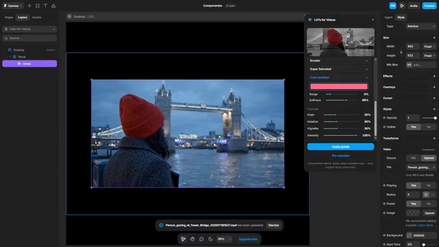The width and height of the screenshot is (439, 247).
Task: Dismiss the upload notification
Action: [x=273, y=225]
